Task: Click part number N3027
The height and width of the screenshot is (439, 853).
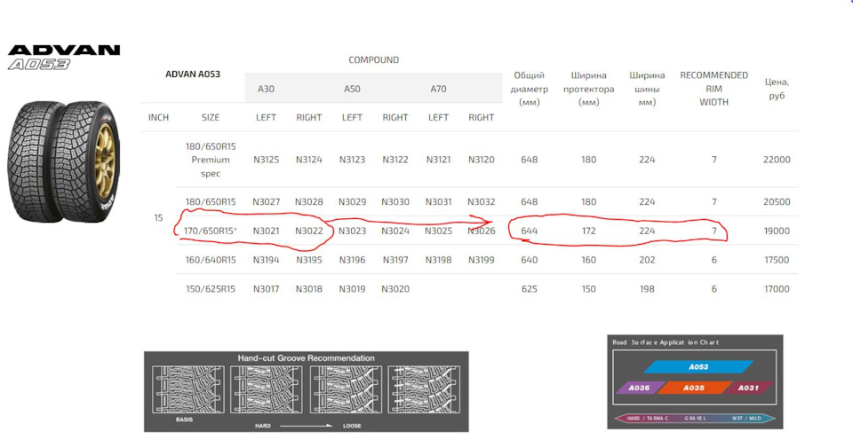Action: pos(266,201)
